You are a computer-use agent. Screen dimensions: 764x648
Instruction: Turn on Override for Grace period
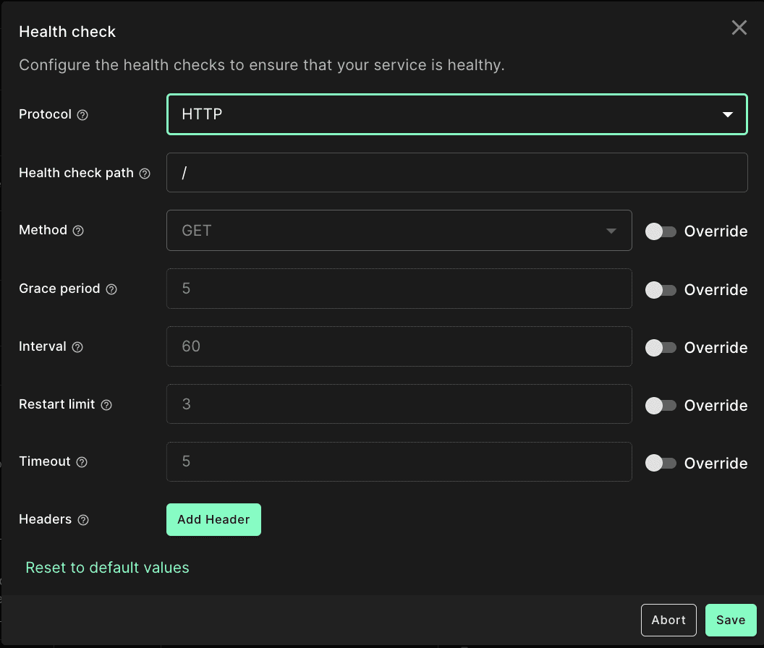(x=661, y=289)
